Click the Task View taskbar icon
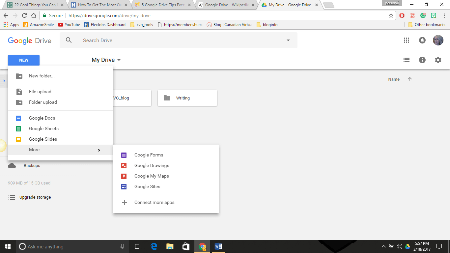The height and width of the screenshot is (253, 450). tap(137, 246)
